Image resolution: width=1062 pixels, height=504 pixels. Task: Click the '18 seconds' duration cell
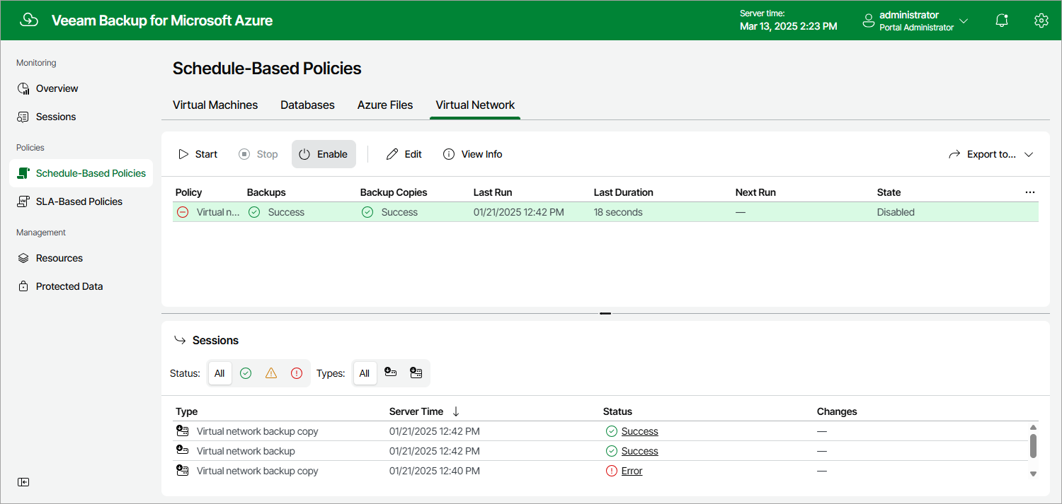click(618, 212)
